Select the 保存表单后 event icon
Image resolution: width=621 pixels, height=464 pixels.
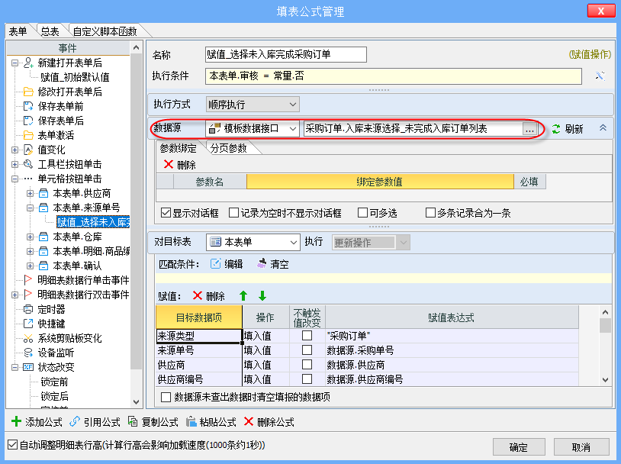click(28, 121)
